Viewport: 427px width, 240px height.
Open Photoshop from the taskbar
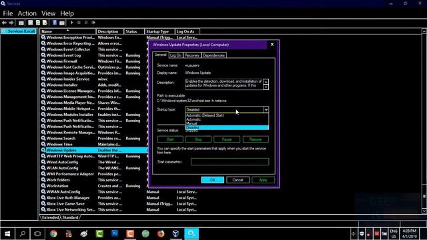click(115, 234)
